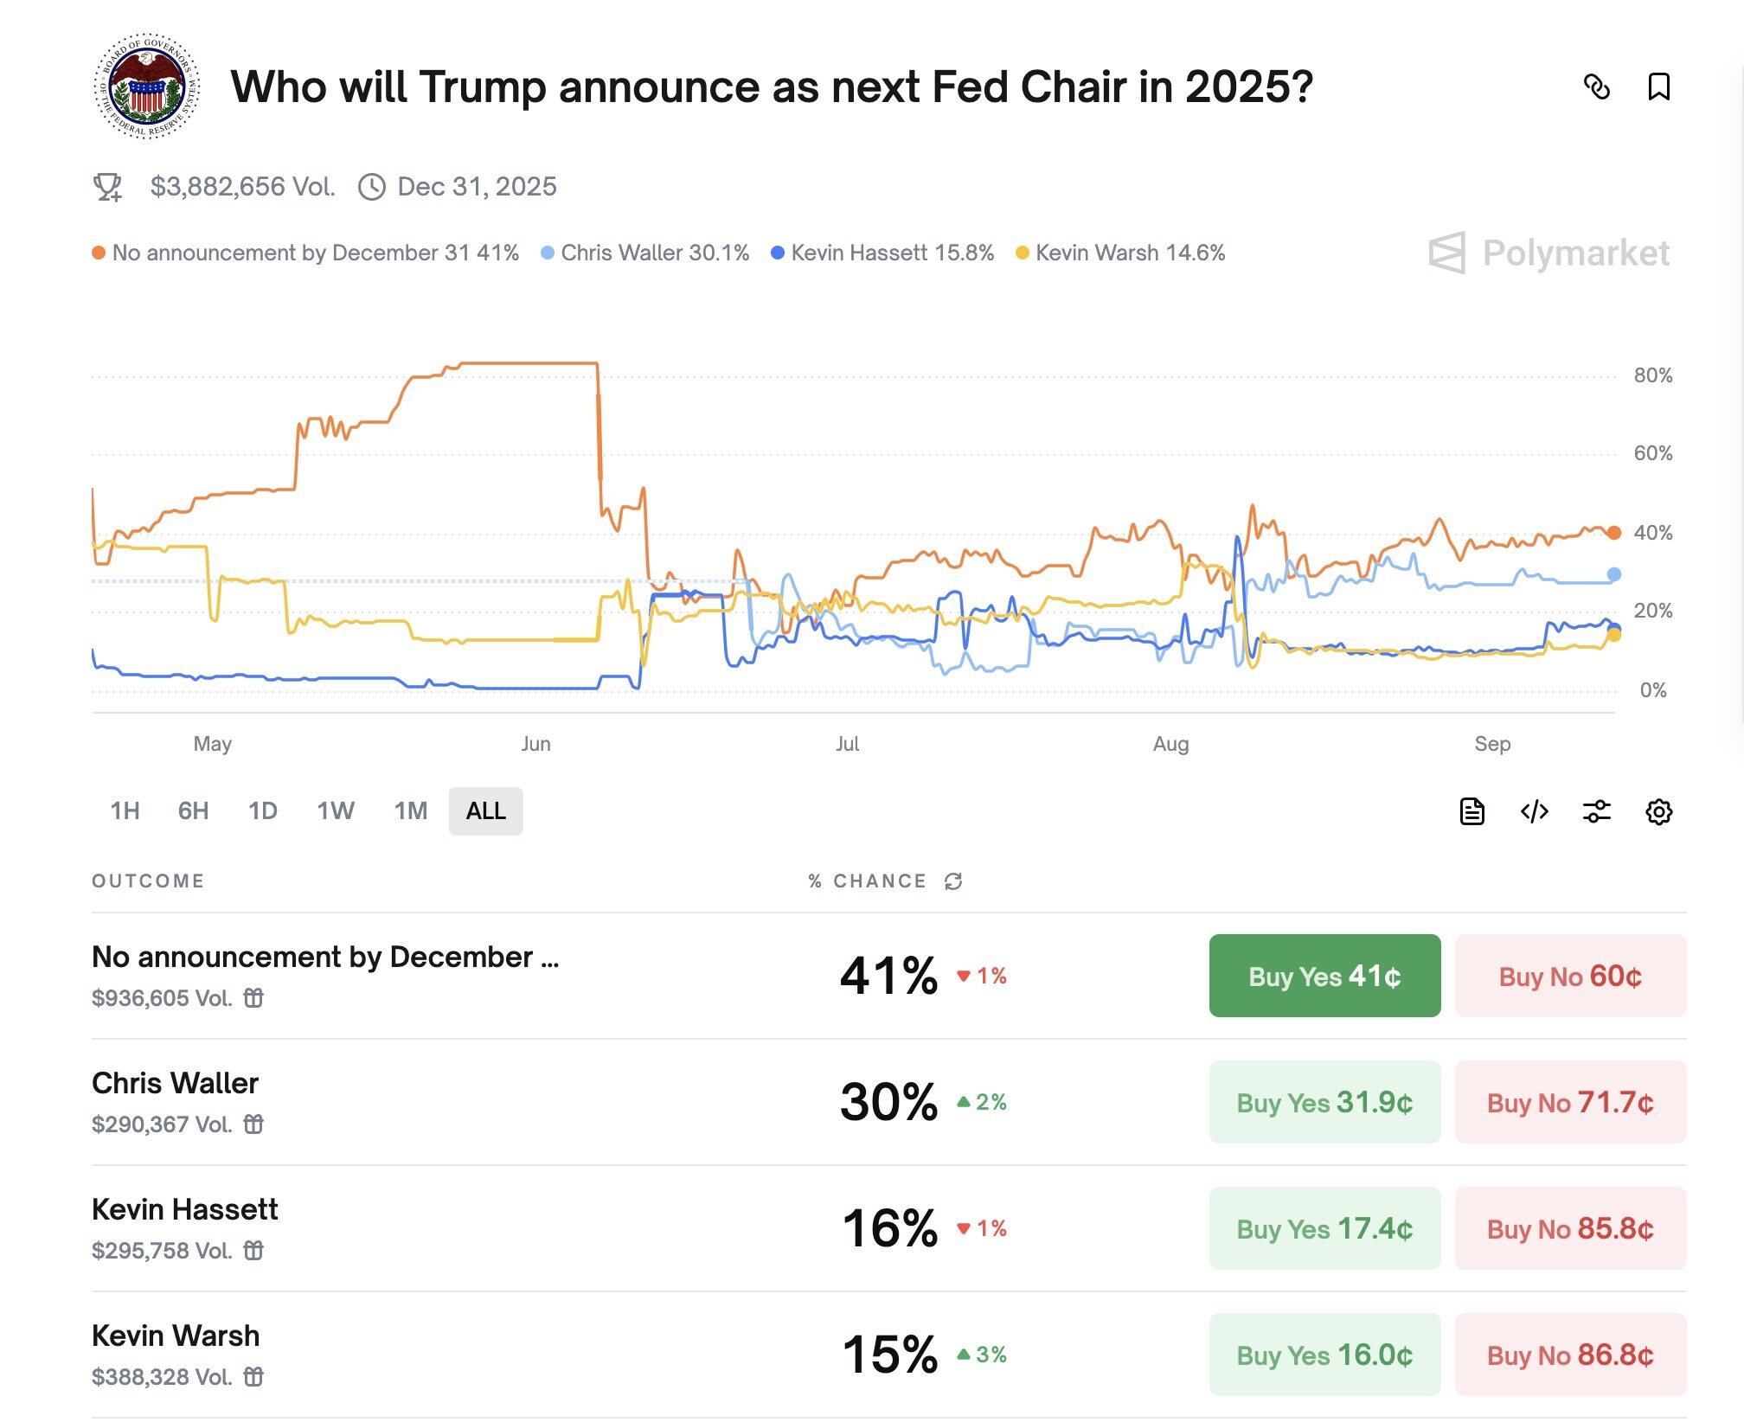Screen dimensions: 1744x1422
Task: Click Buy No 71.7¢ for Chris Waller
Action: click(x=1569, y=1103)
